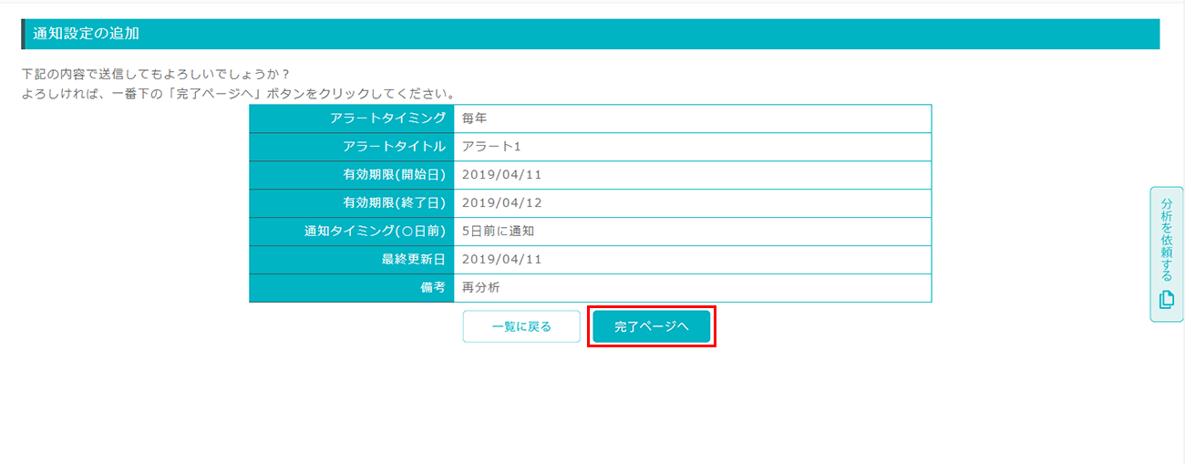This screenshot has height=464, width=1185.
Task: Select the アラート1 value cell
Action: click(693, 147)
